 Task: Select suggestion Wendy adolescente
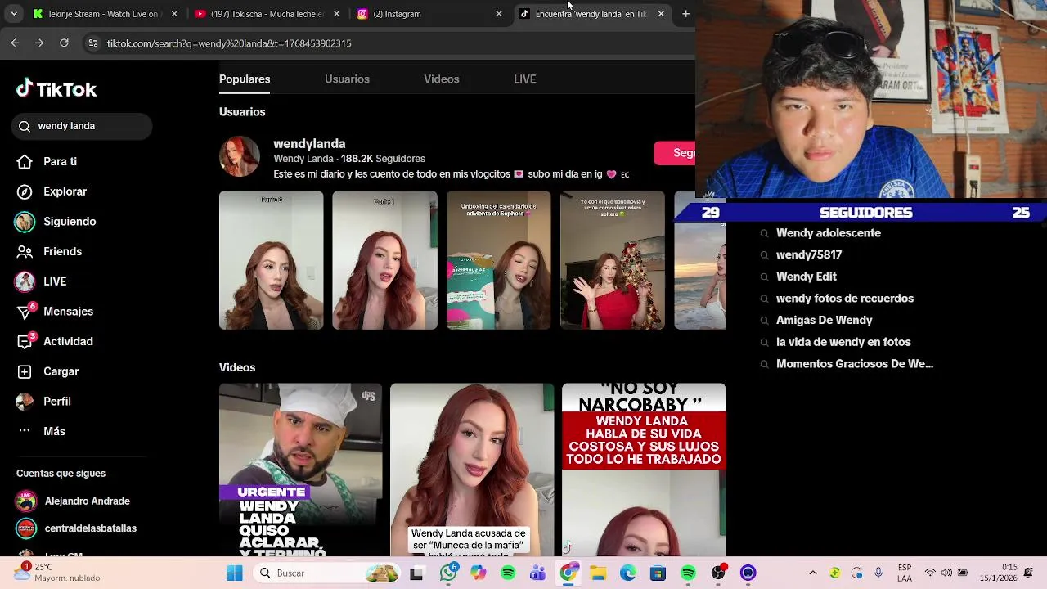tap(828, 233)
